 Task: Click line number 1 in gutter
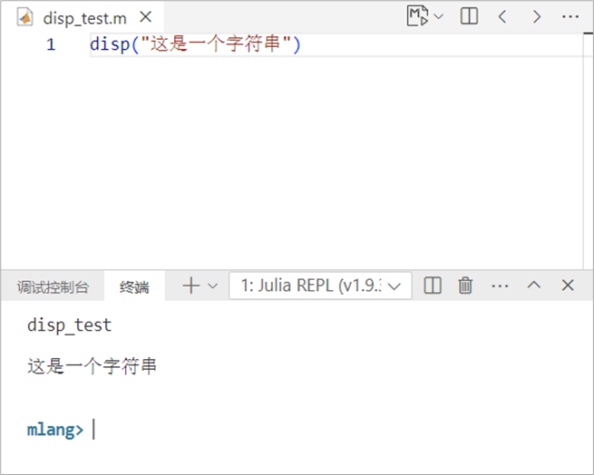coord(51,44)
